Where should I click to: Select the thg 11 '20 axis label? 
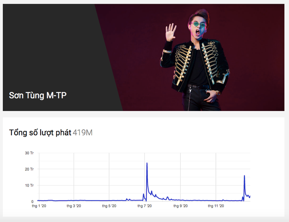(x=216, y=206)
